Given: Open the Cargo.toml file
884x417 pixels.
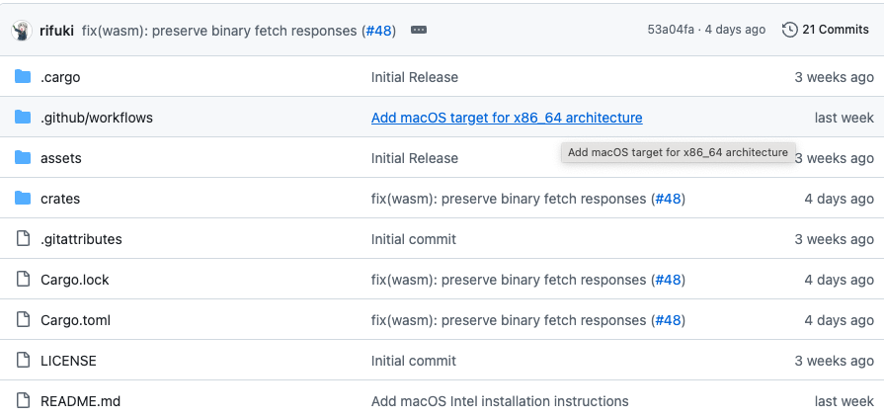Looking at the screenshot, I should point(75,320).
